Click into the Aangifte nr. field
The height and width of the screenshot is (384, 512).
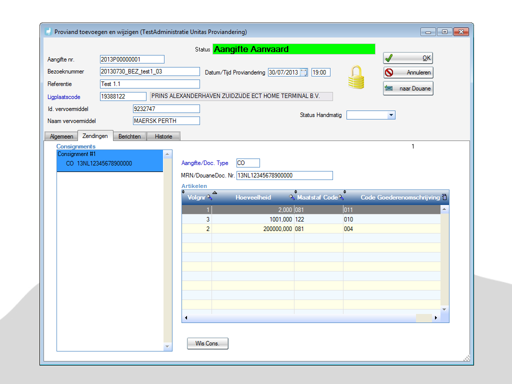click(132, 59)
